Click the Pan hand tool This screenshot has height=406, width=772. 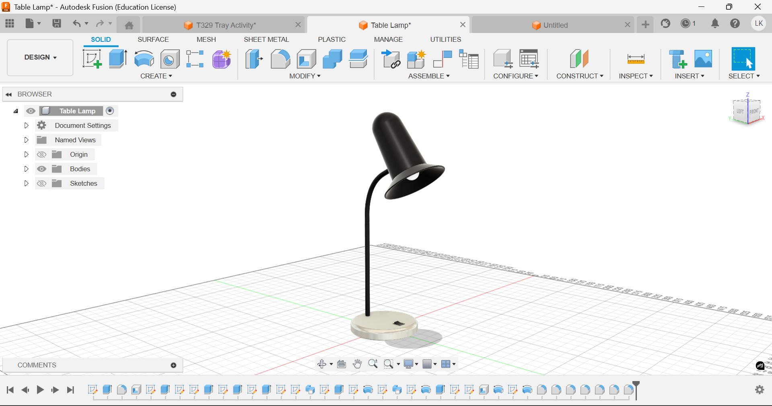point(357,364)
